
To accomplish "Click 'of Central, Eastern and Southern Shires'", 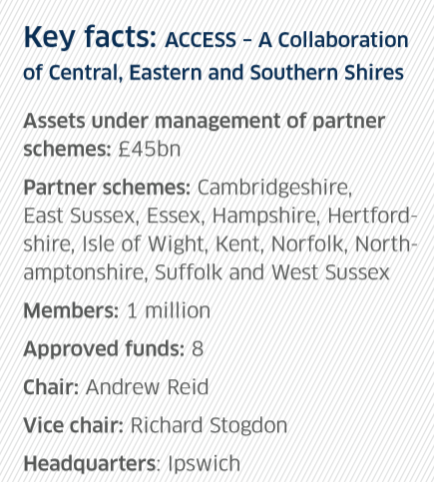I will 214,72.
